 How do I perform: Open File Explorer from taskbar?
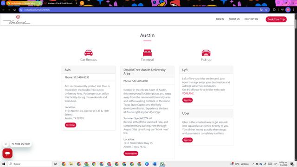point(71,164)
